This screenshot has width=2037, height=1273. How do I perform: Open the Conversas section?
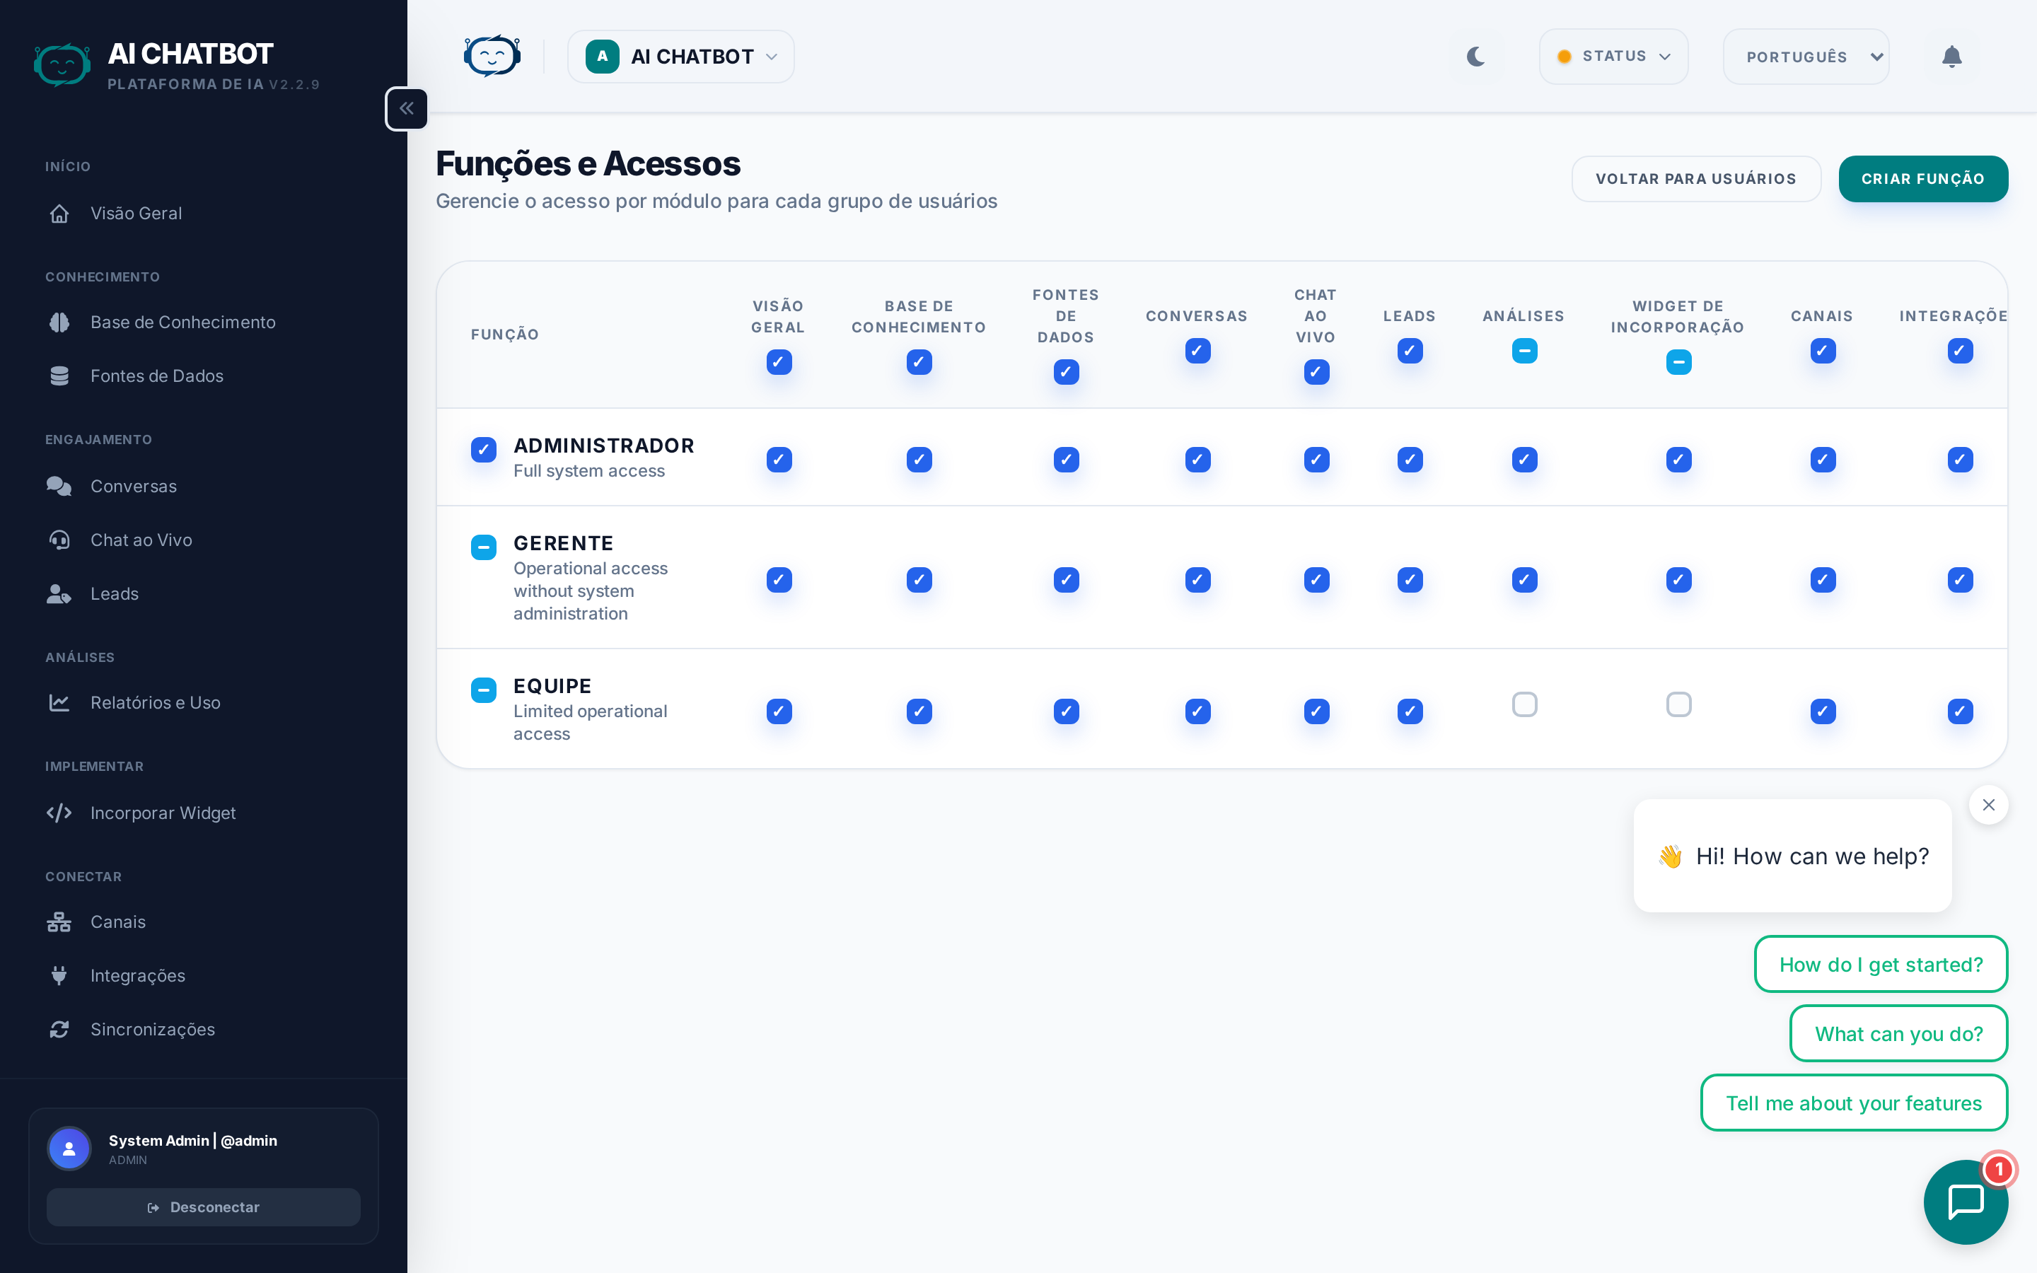(133, 486)
